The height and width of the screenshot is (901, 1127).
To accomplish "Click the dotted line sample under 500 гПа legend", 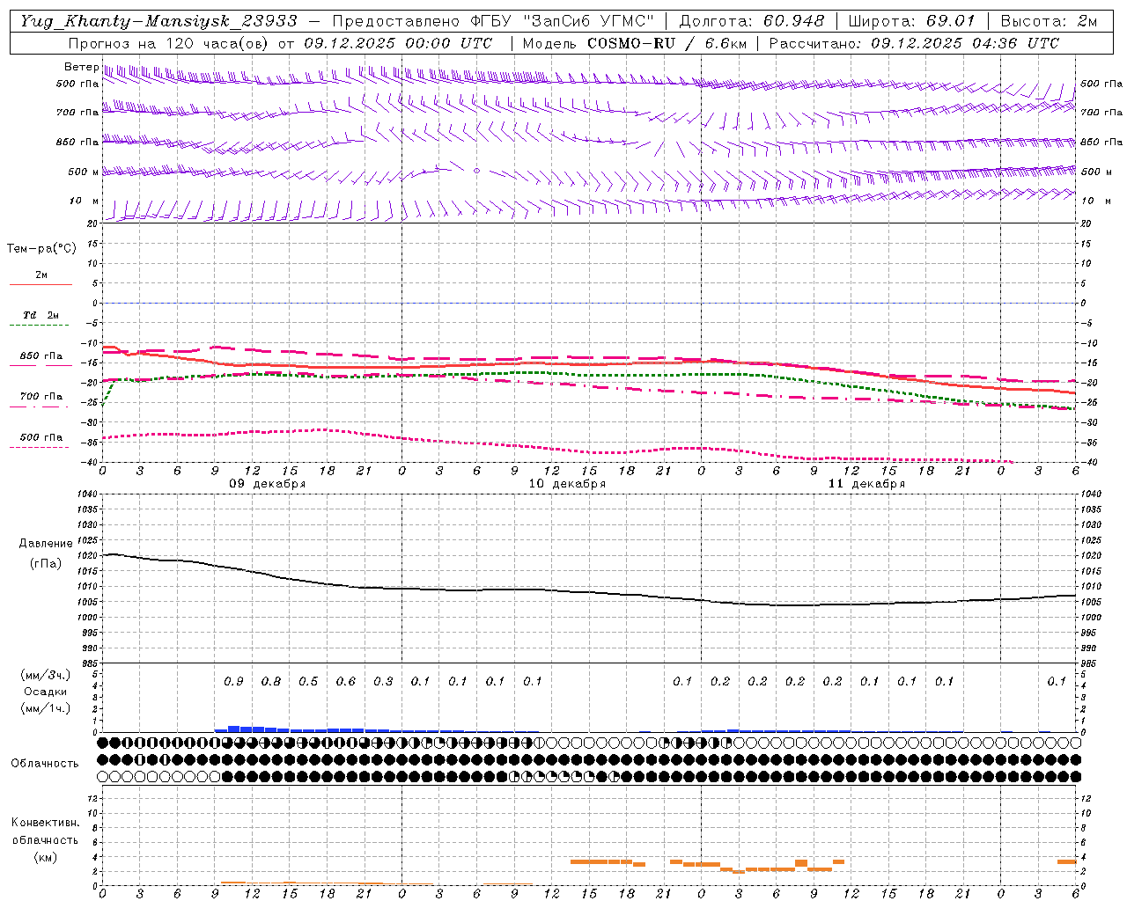I will 41,447.
